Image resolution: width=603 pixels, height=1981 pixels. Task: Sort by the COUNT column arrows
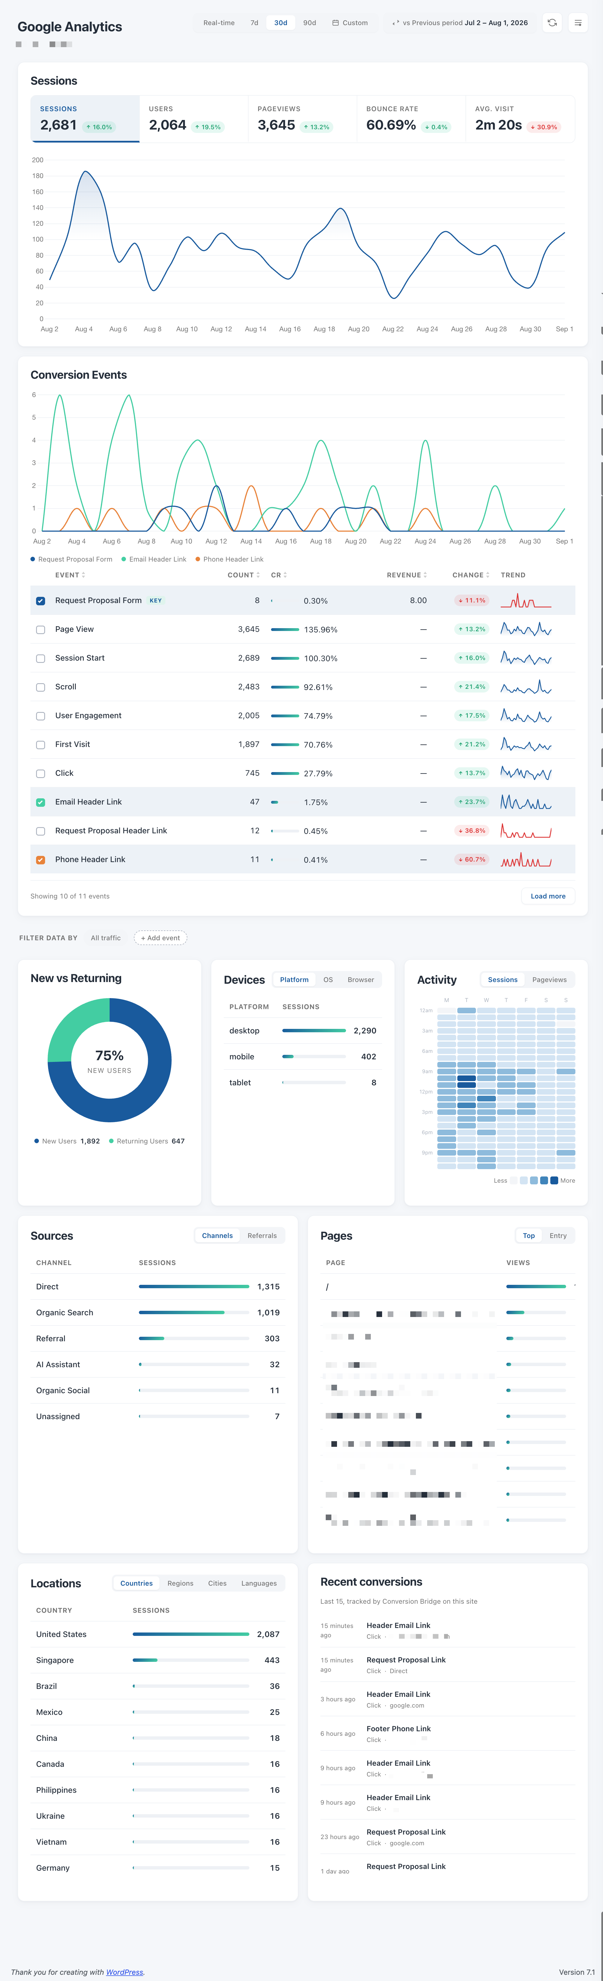[258, 575]
